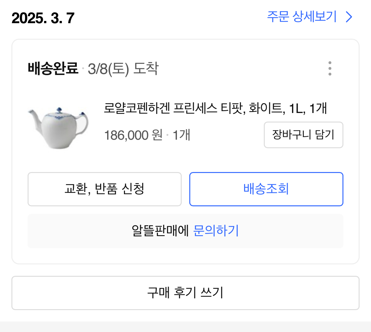The width and height of the screenshot is (371, 332).
Task: Click the teapot's blue lid knob in image
Action: point(59,110)
